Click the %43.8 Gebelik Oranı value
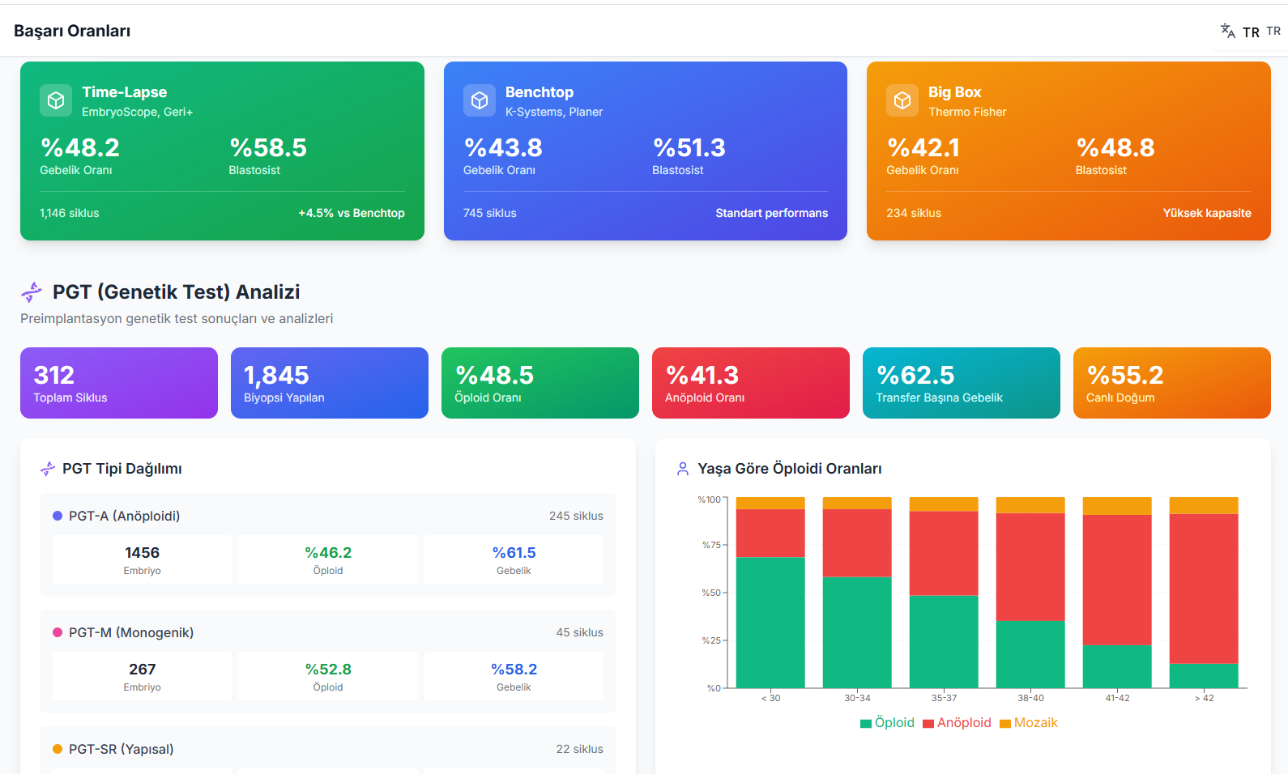This screenshot has height=774, width=1288. 503,147
